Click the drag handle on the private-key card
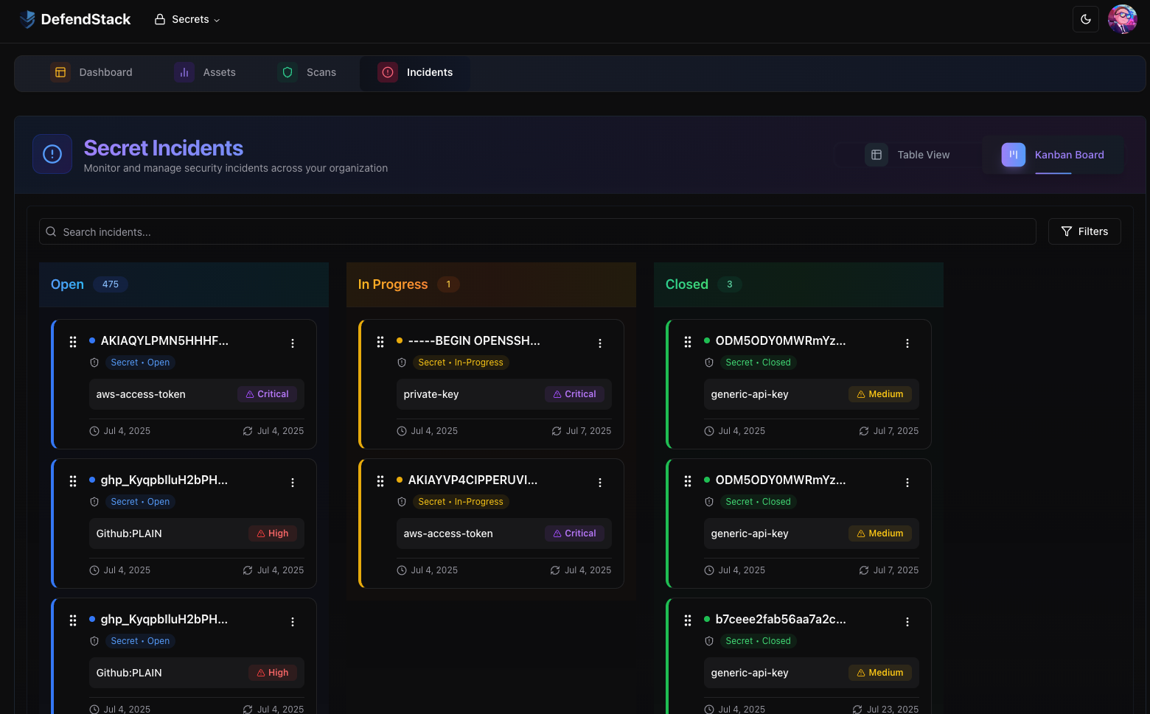This screenshot has height=714, width=1150. 380,341
